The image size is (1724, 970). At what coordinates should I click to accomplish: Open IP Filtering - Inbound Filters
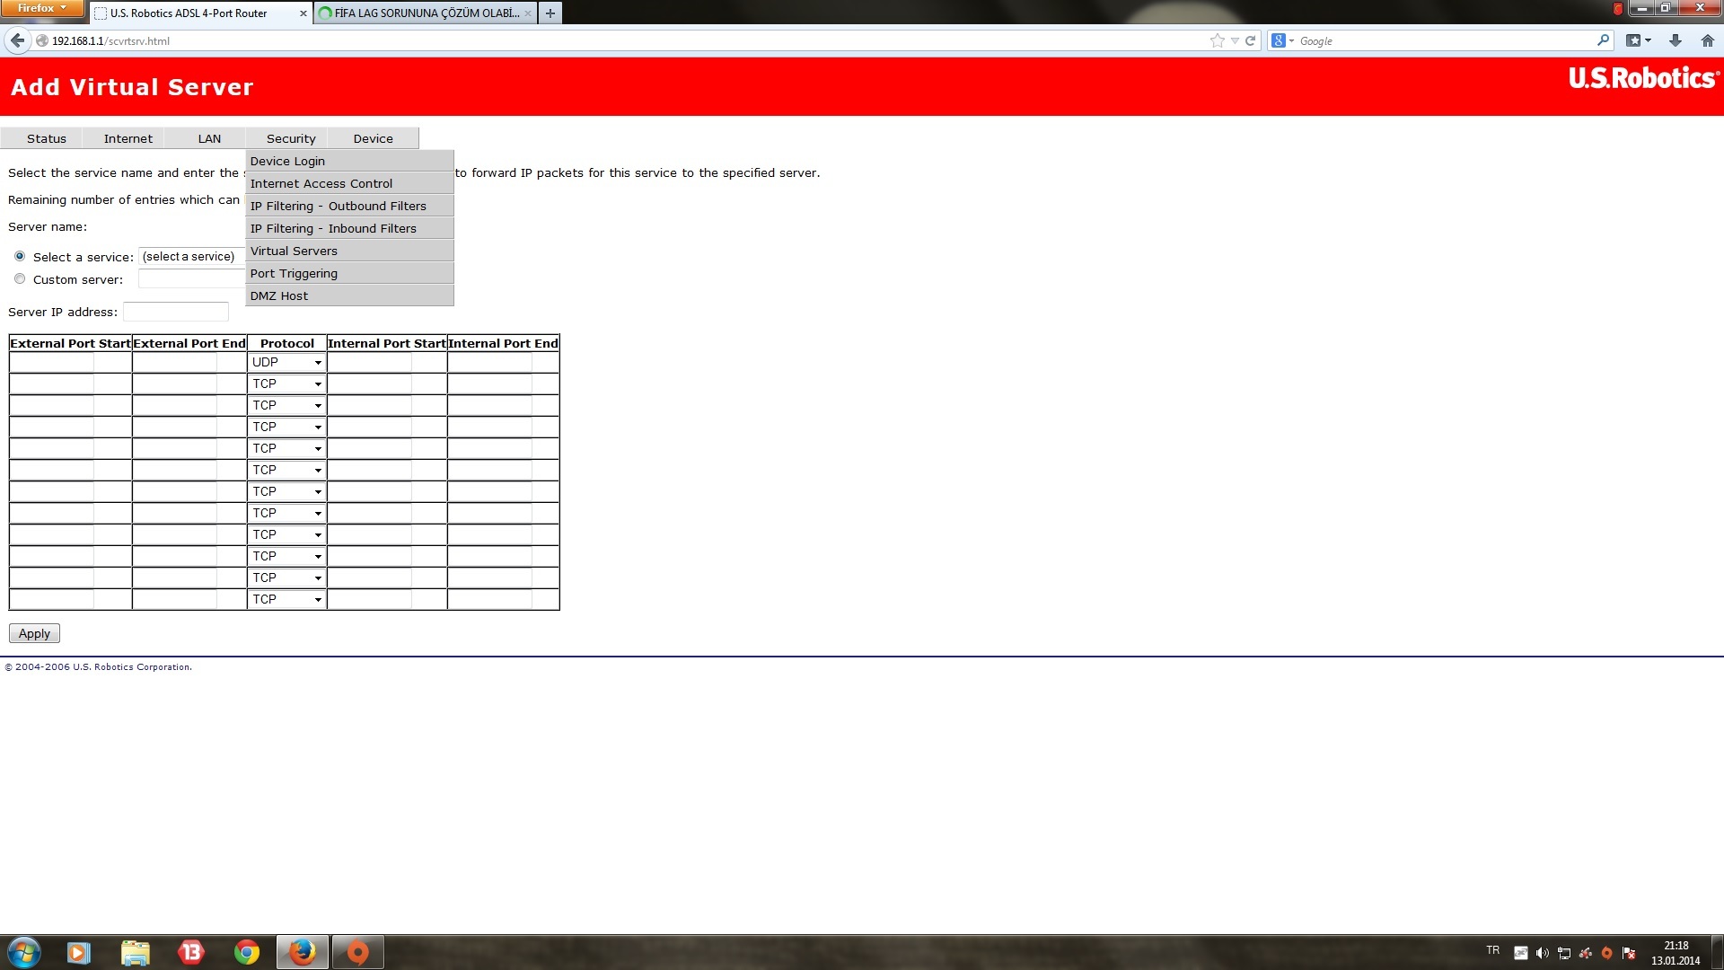349,228
